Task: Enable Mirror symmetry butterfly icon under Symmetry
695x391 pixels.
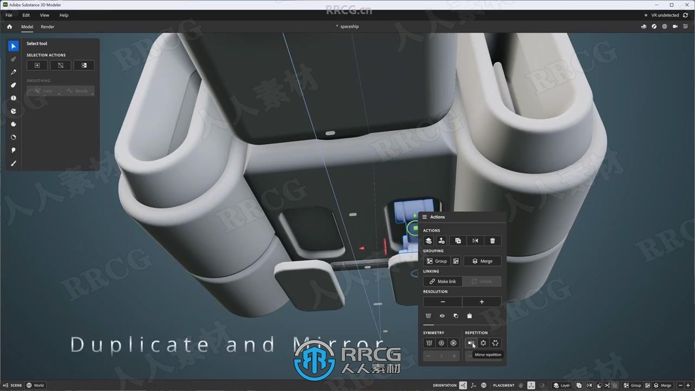Action: point(429,343)
